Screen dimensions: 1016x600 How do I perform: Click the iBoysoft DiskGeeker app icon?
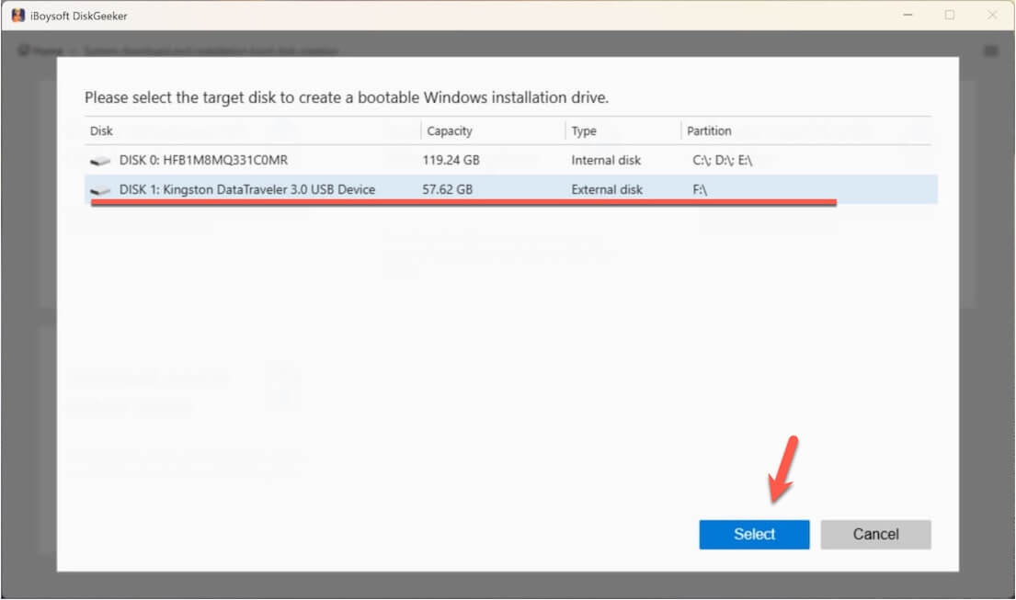tap(18, 15)
